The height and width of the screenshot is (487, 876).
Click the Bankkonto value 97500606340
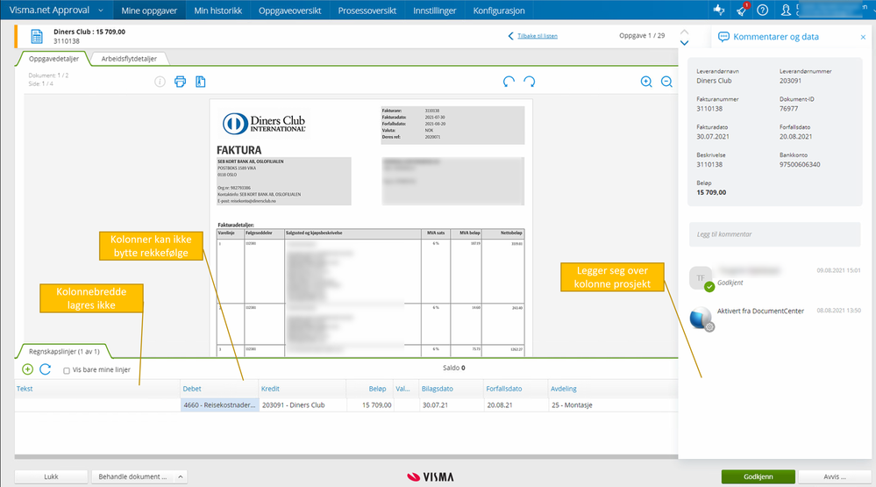coord(800,164)
